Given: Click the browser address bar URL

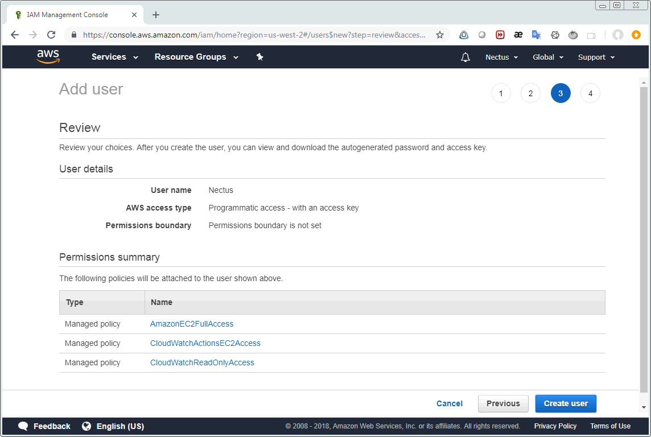Looking at the screenshot, I should coord(254,35).
